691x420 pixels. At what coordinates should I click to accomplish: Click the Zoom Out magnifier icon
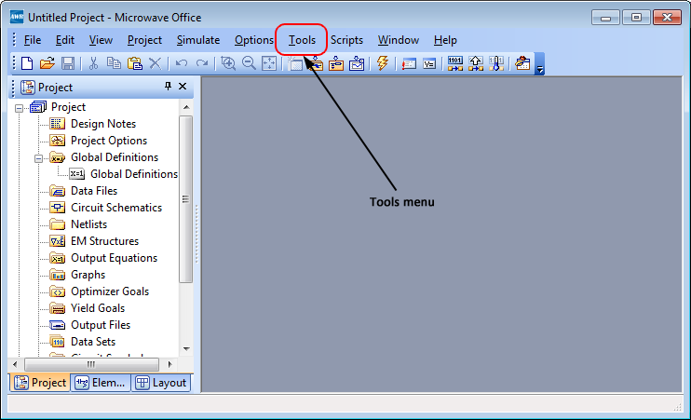[249, 63]
